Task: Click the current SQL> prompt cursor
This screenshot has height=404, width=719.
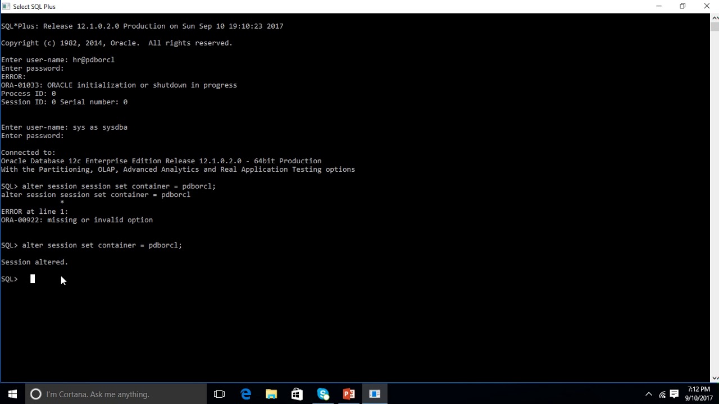Action: click(x=33, y=279)
